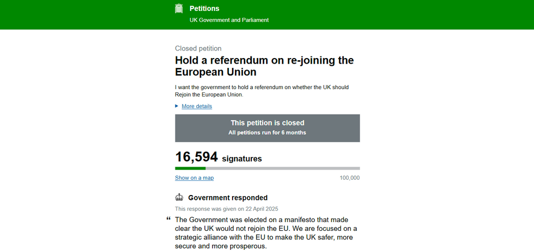Expand the disclosure triangle beside More details
This screenshot has width=534, height=252.
(x=177, y=106)
